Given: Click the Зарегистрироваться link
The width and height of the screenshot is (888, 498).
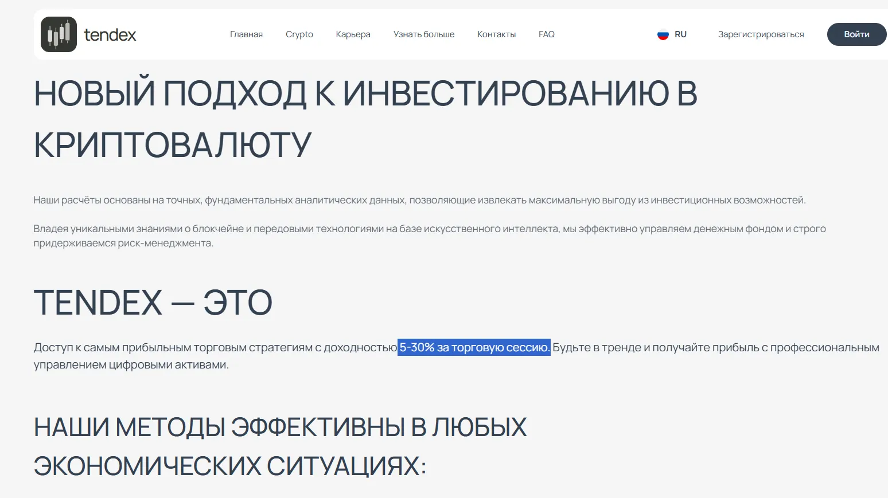Looking at the screenshot, I should [761, 34].
